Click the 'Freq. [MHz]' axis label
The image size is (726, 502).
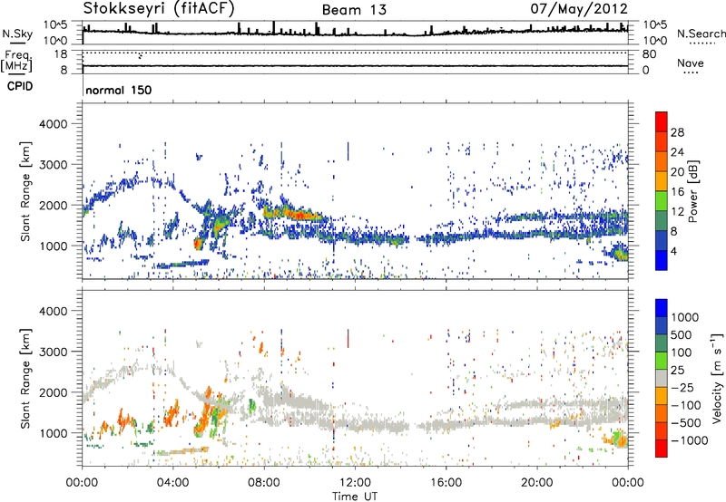click(x=16, y=61)
